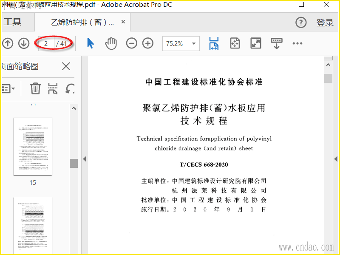The height and width of the screenshot is (255, 340).
Task: Close the 页面缩略图 thumbnails panel
Action: click(x=66, y=66)
